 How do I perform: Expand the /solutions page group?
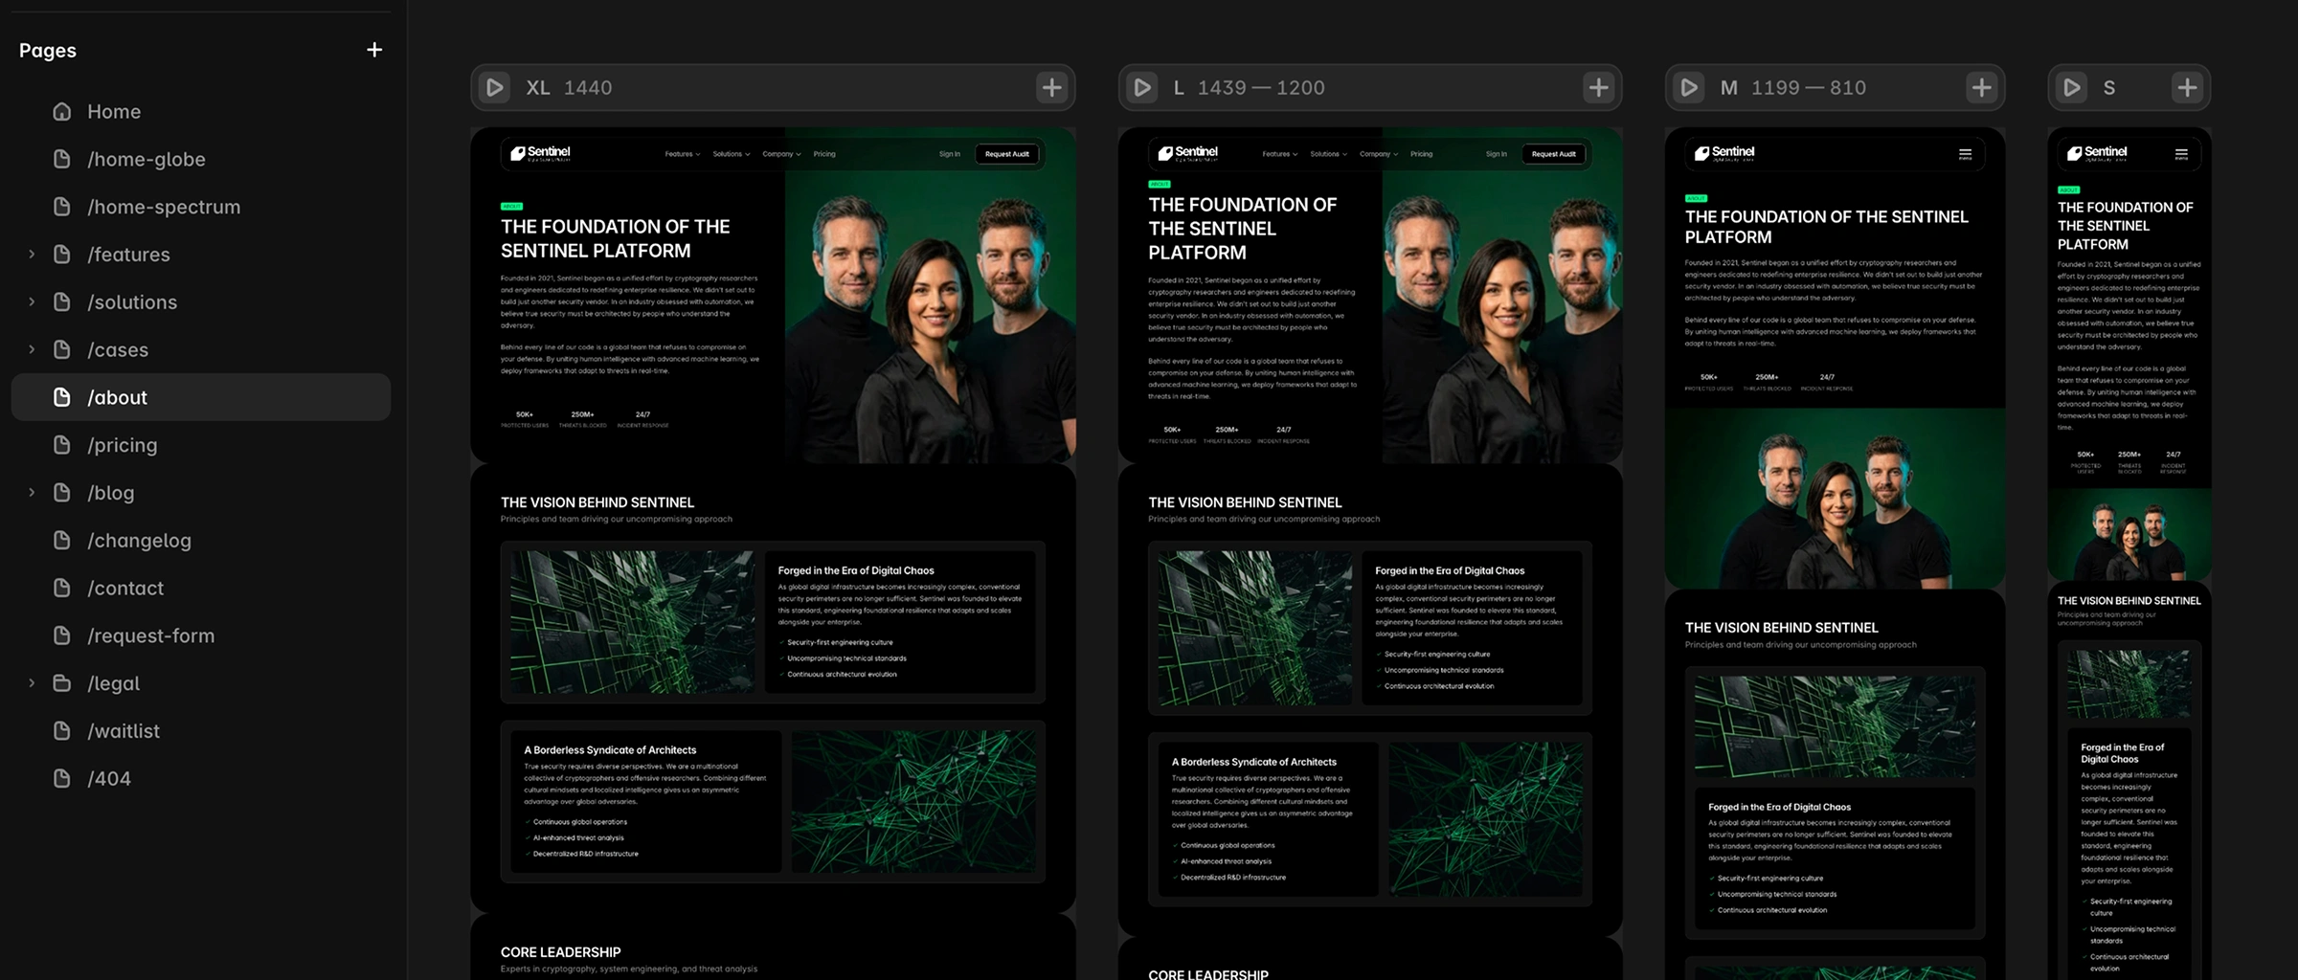click(32, 302)
